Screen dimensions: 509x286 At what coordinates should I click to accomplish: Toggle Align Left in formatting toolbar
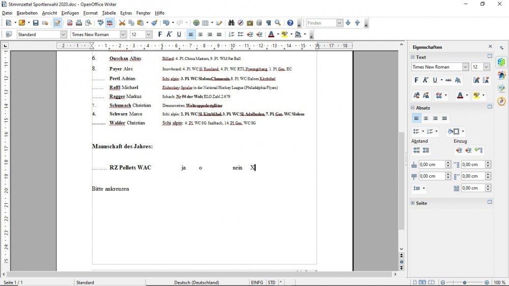point(191,35)
